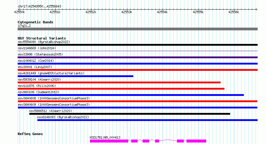This screenshot has width=266, height=144.
Task: Click the Cytogenetic Bands track heading
Action: click(36, 22)
